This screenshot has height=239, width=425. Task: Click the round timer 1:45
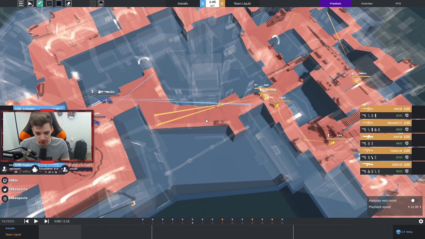pos(212,2)
